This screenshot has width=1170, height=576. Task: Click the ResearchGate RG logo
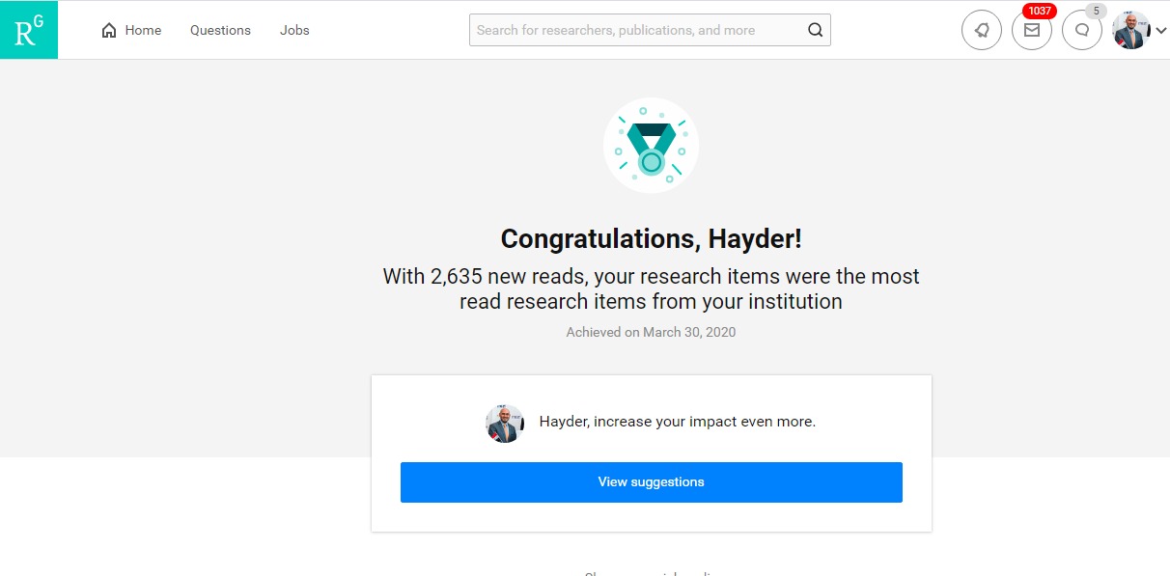[29, 30]
